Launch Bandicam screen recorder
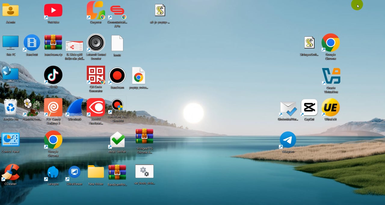Viewport: 385px width, 205px height. pos(117,76)
